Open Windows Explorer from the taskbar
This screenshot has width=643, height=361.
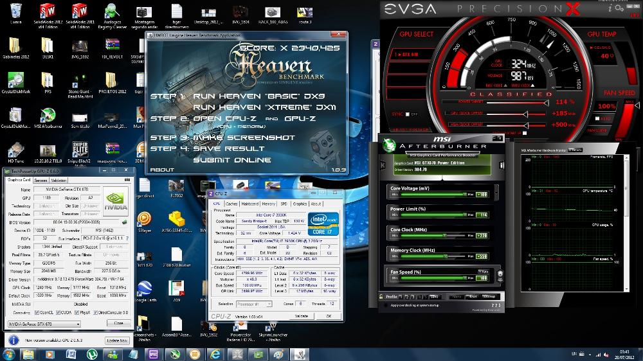(28, 354)
